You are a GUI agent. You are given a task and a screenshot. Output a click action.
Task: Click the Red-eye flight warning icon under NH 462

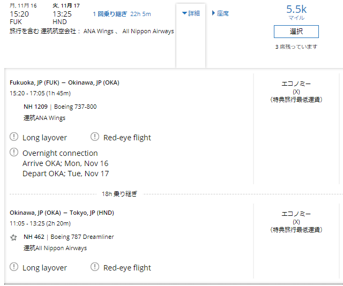point(95,267)
